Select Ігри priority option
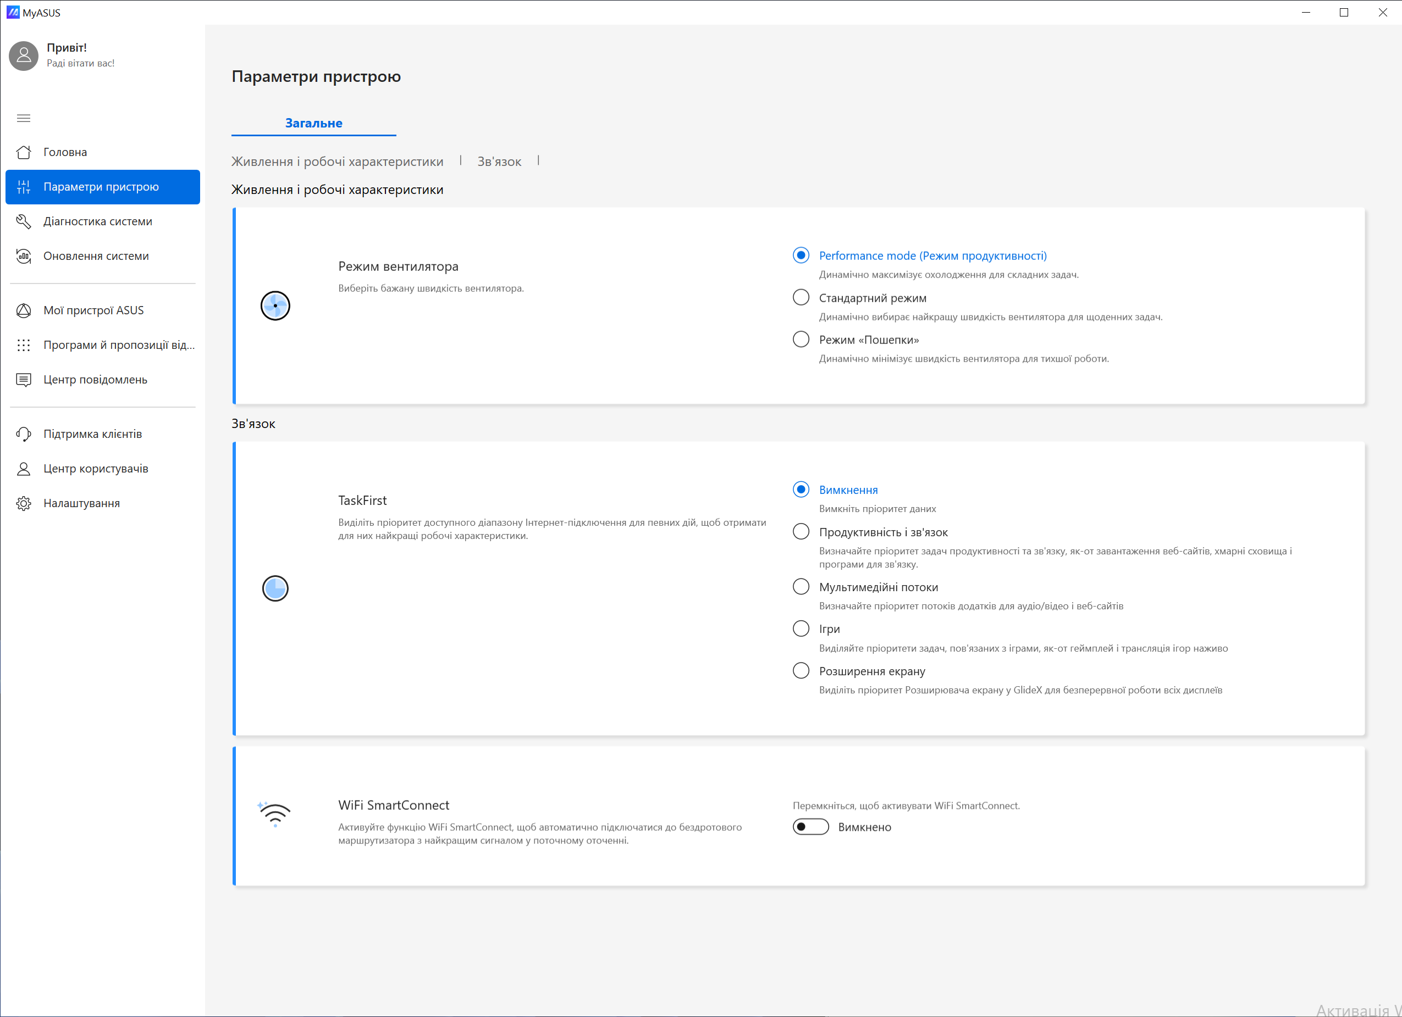The width and height of the screenshot is (1402, 1017). [x=801, y=629]
